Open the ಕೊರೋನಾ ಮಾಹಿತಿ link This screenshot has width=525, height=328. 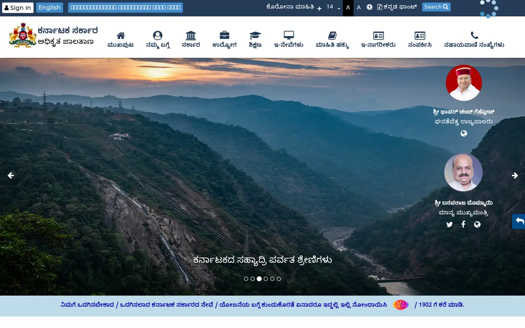pyautogui.click(x=290, y=7)
